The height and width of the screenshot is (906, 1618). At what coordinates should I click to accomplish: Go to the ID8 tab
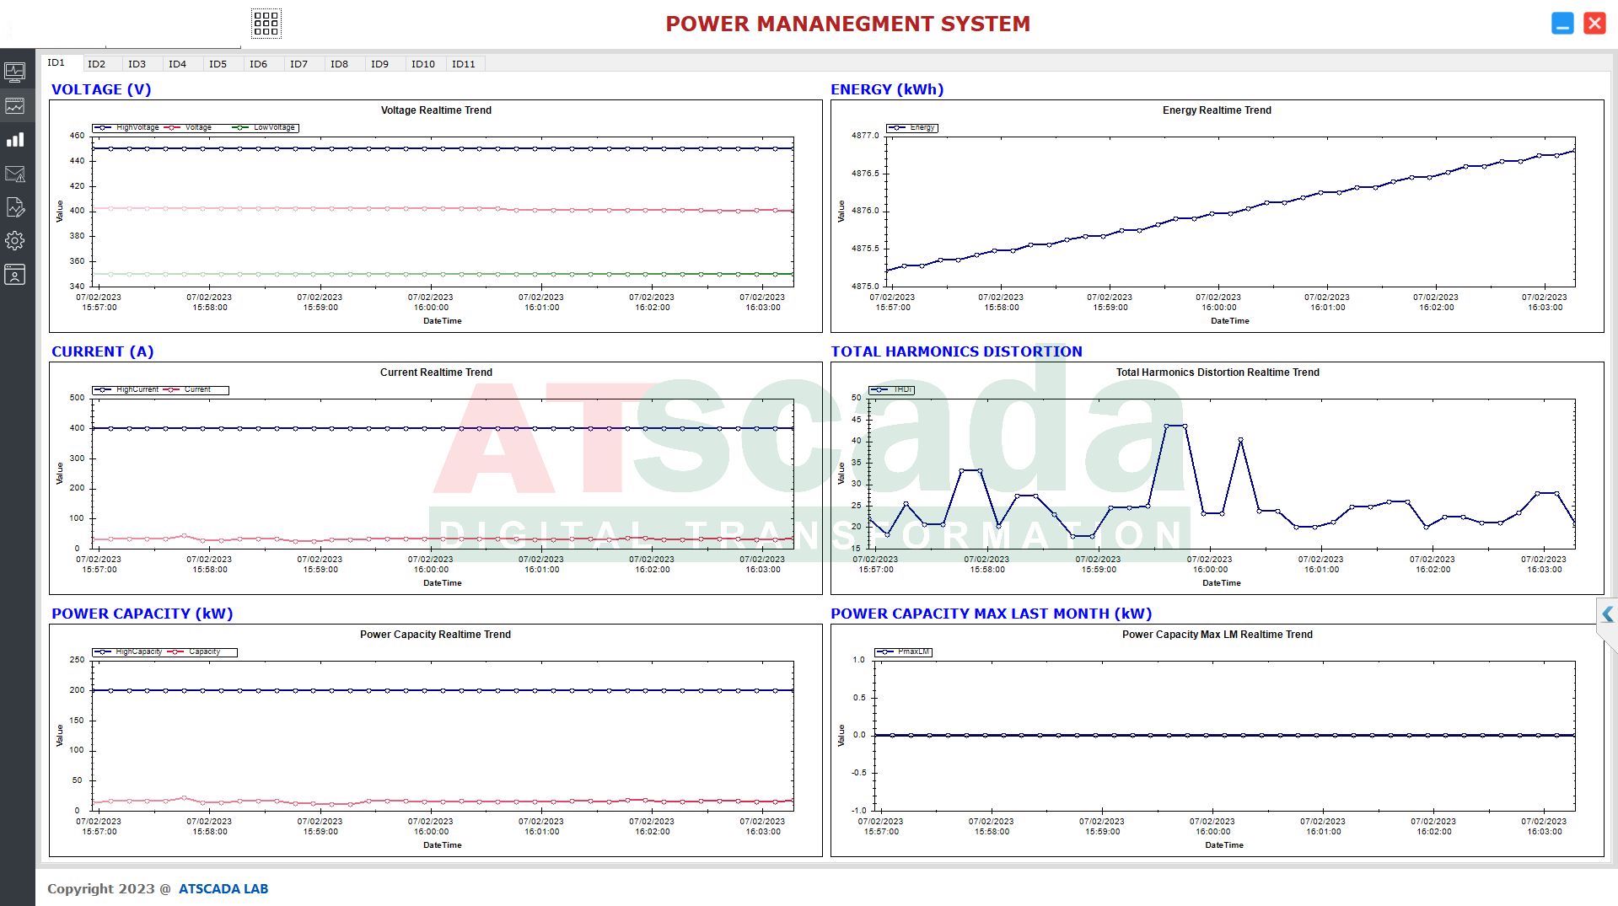point(339,64)
